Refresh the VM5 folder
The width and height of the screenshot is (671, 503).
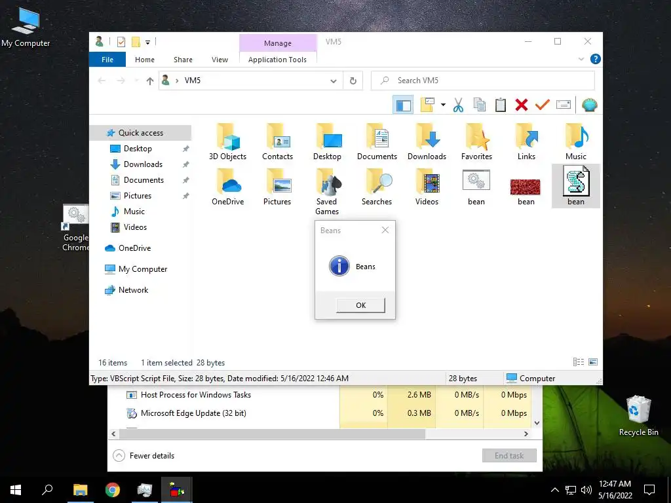pos(353,81)
